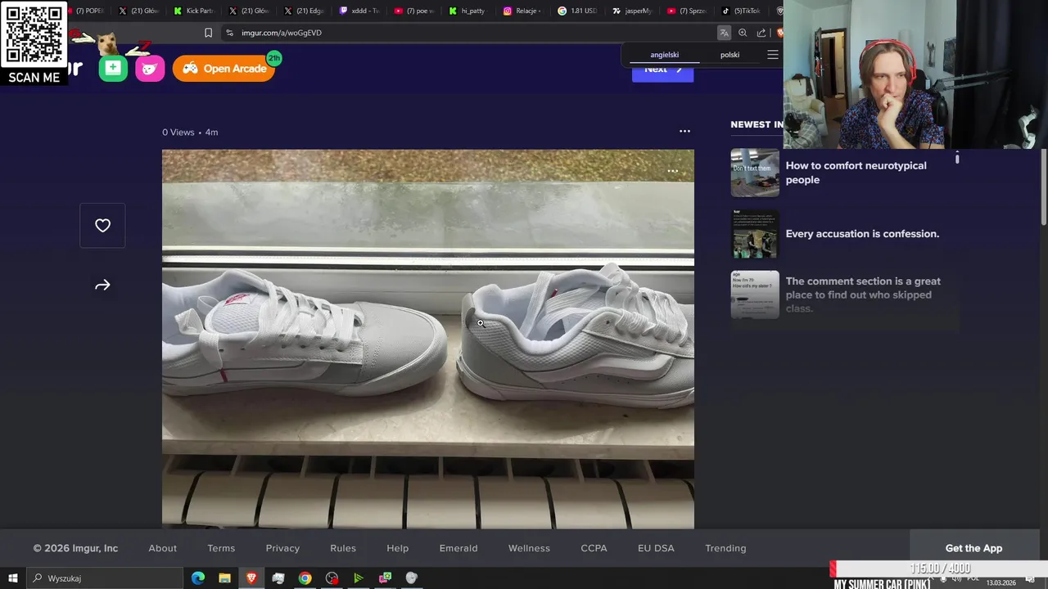
Task: Open the Rules footer link
Action: point(343,548)
